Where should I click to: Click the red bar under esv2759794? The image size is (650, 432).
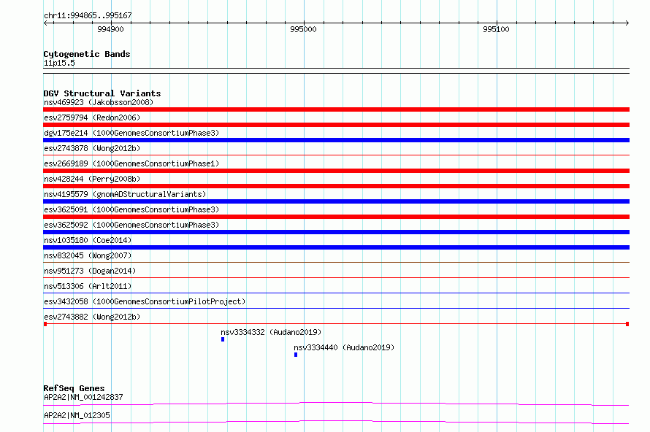[x=336, y=125]
